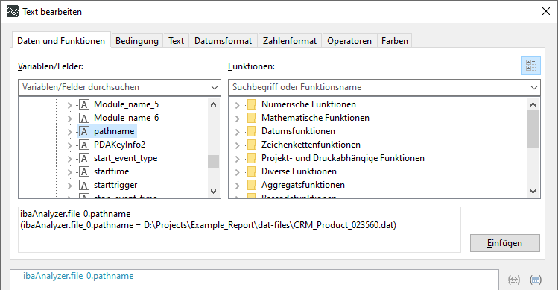Open the Text tab
558x290 pixels.
click(x=176, y=41)
